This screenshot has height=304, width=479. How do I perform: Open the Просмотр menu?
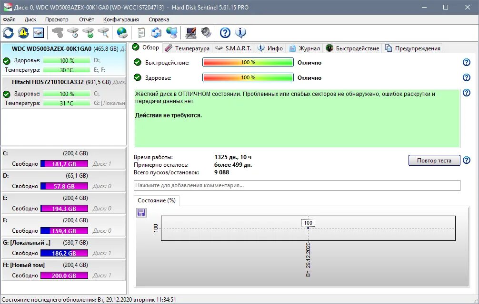click(x=57, y=19)
